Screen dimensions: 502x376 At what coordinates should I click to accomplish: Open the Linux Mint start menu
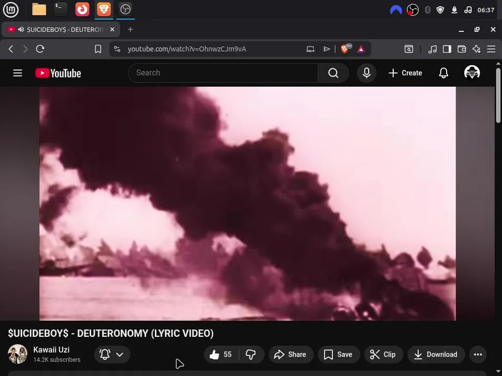tap(10, 9)
